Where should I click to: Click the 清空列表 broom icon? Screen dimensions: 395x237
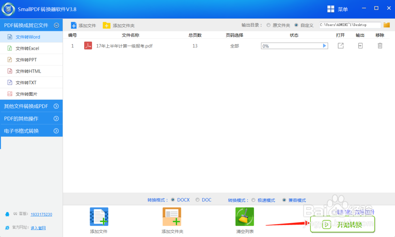(x=245, y=216)
